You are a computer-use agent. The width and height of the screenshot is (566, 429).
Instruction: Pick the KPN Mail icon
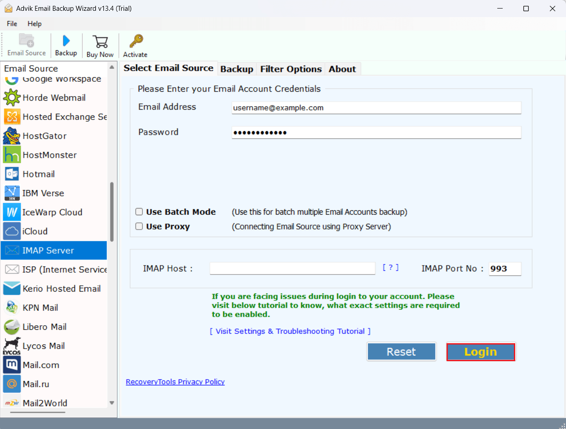(x=12, y=308)
